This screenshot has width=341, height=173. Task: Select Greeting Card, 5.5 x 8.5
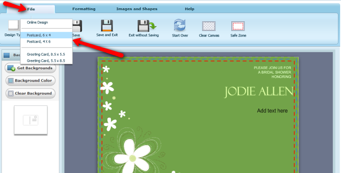(46, 61)
